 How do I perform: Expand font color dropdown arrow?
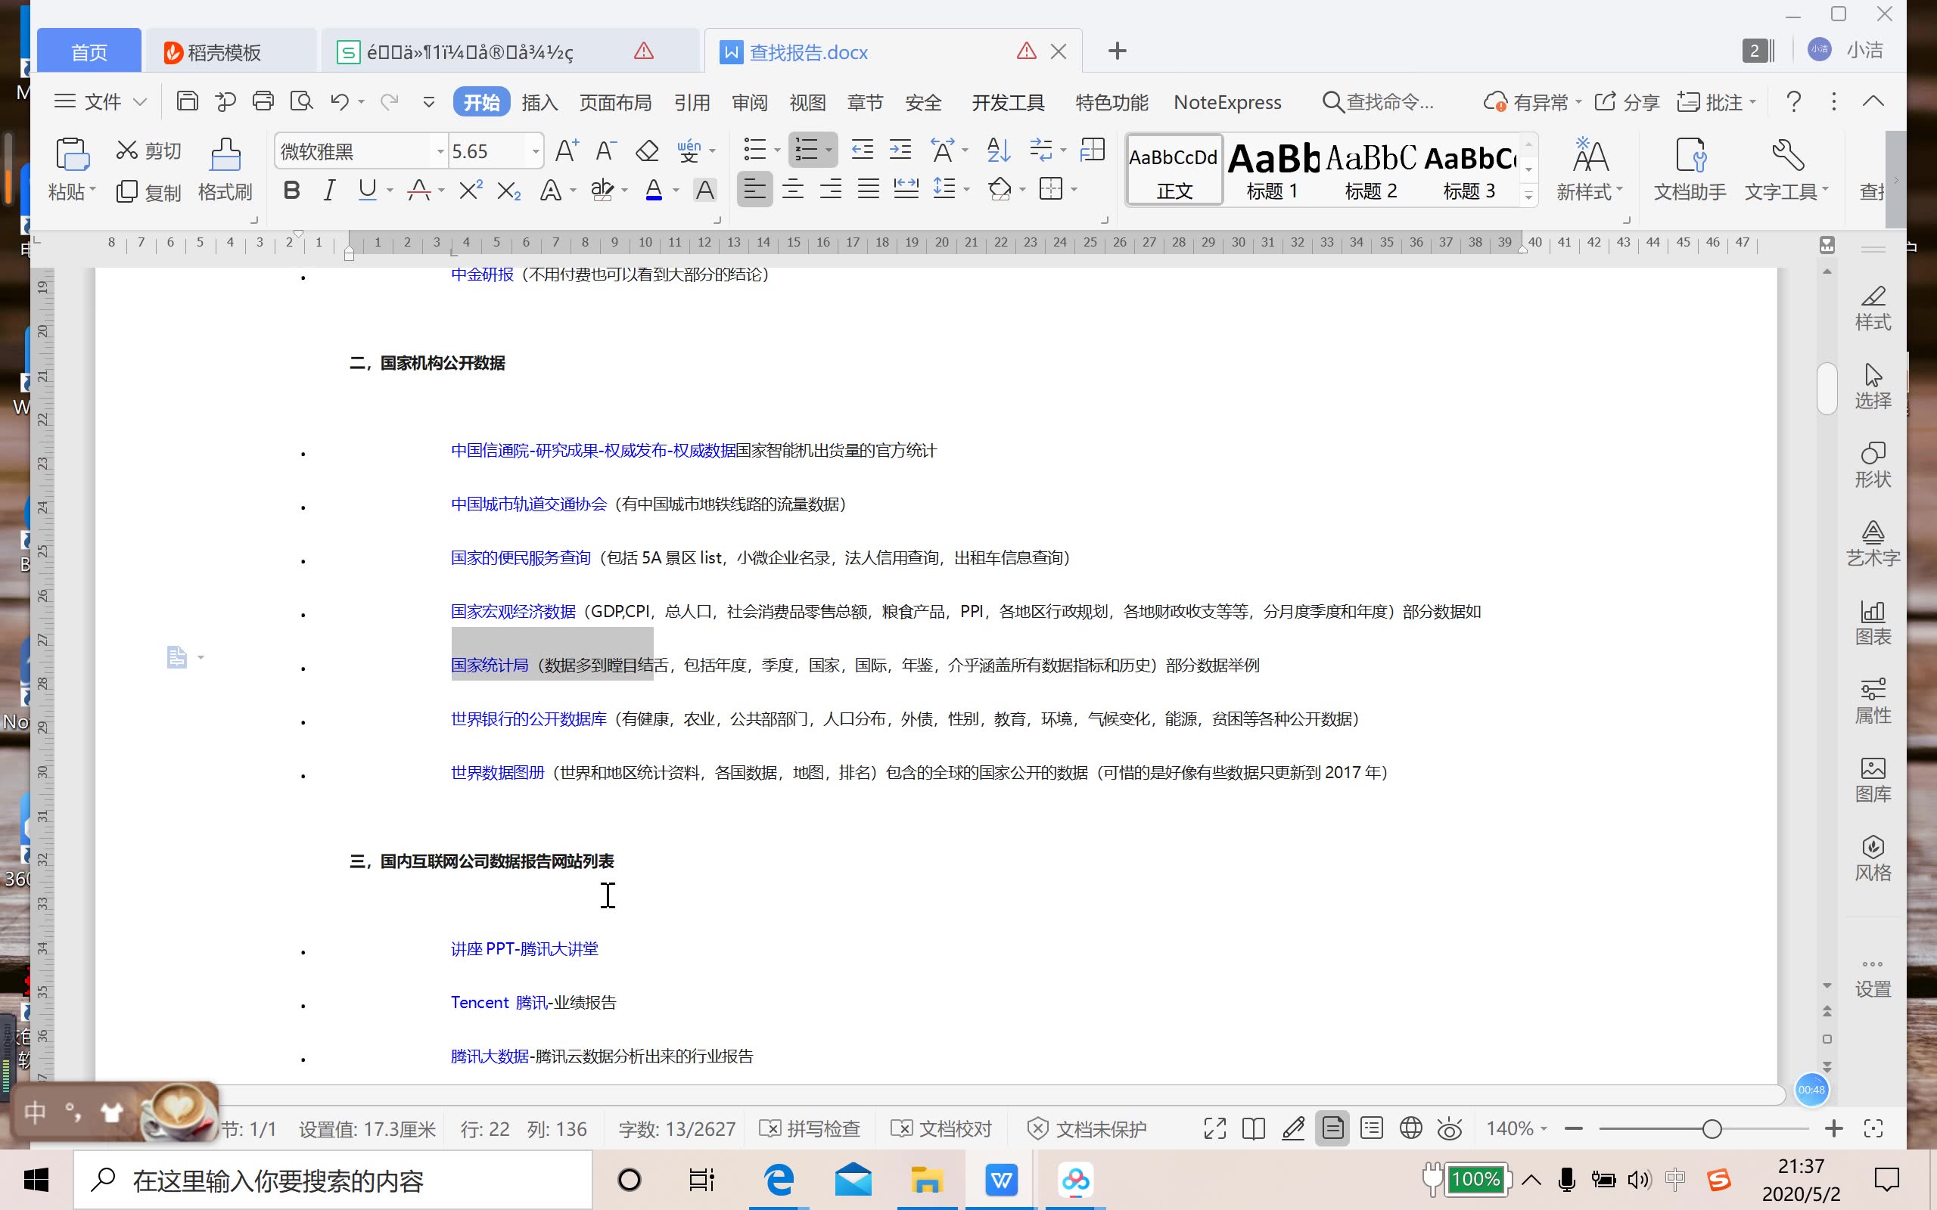676,191
